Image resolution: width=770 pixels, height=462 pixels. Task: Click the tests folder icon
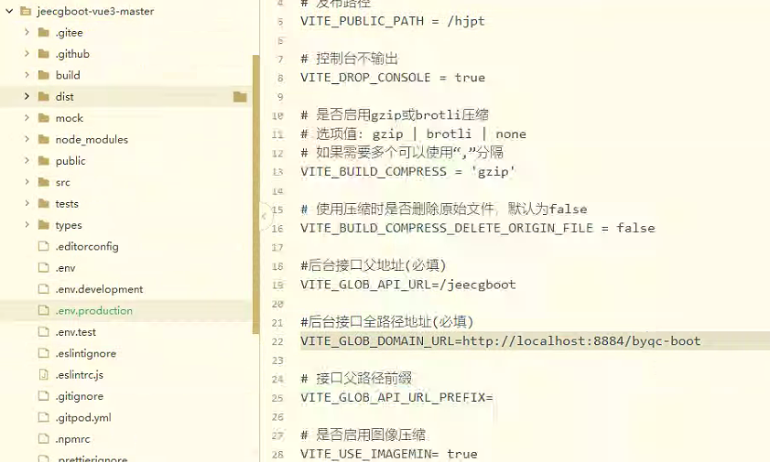tap(44, 203)
